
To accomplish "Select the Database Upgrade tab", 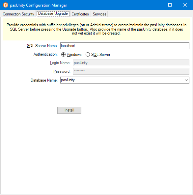I will tap(53, 13).
